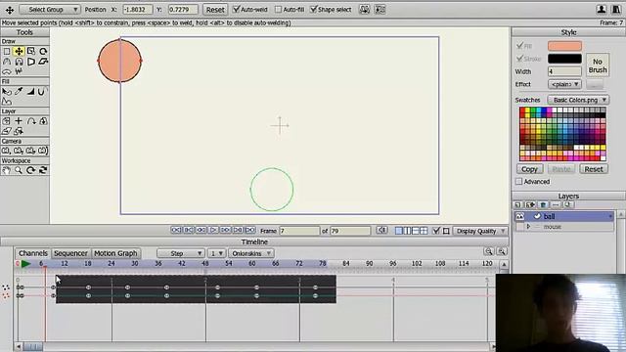Select the Shear Points tool
626x352 pixels.
click(43, 62)
